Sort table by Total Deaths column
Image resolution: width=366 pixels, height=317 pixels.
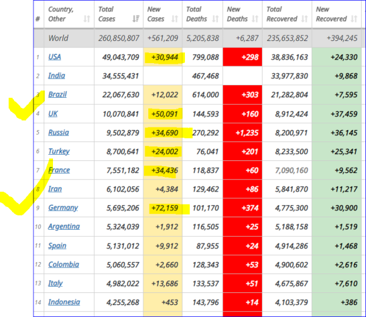215,19
